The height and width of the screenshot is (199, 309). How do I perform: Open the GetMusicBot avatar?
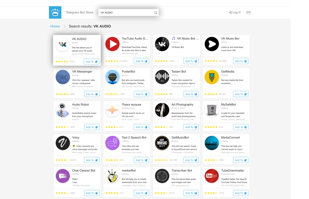(162, 143)
